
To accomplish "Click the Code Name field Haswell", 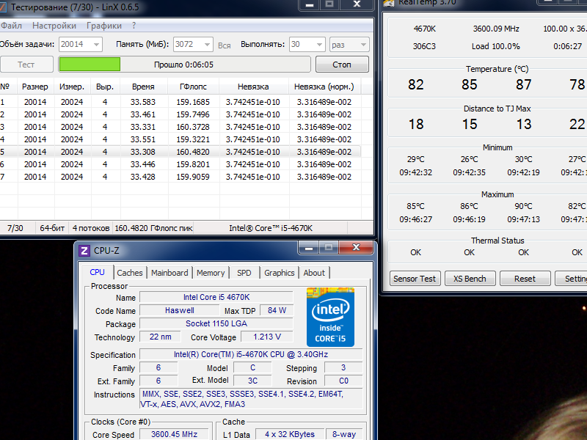I will [180, 310].
